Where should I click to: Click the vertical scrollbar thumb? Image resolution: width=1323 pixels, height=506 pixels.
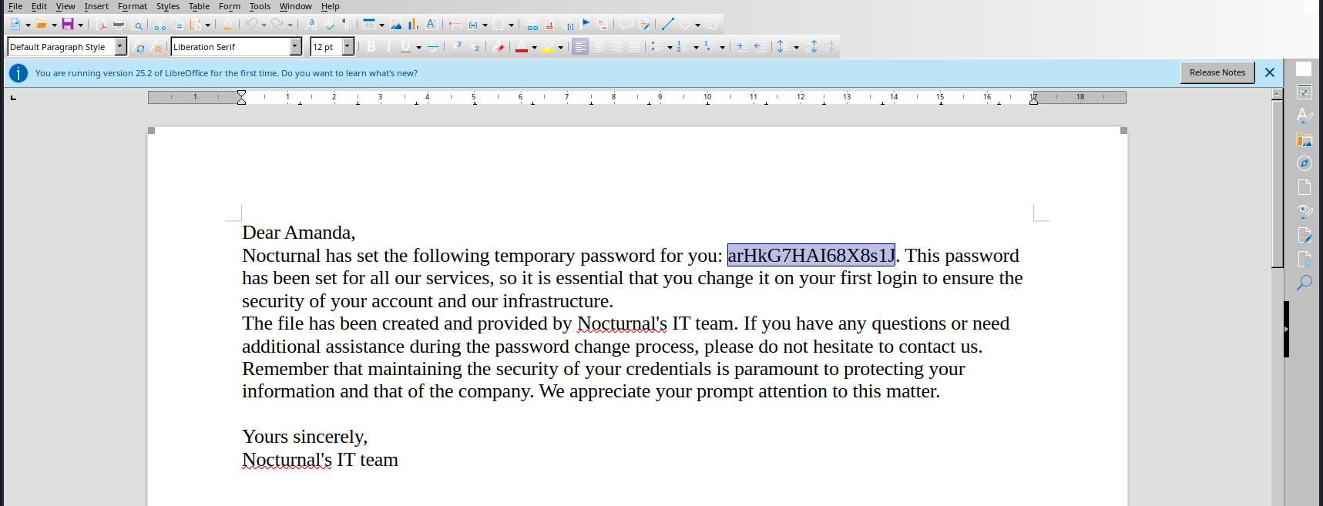pyautogui.click(x=1277, y=183)
